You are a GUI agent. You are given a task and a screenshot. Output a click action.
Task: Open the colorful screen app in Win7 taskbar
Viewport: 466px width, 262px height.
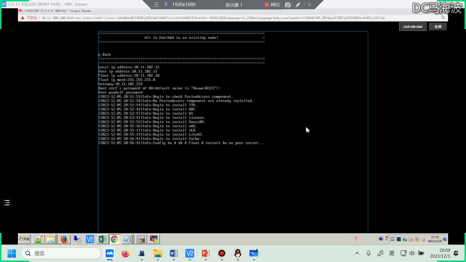coord(154,239)
